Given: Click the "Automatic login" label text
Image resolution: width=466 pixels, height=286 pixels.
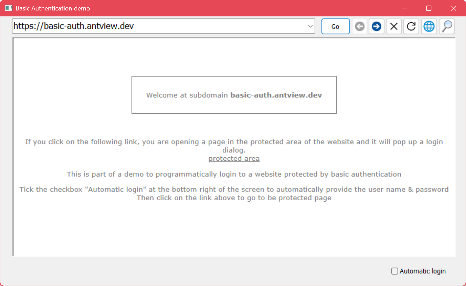Looking at the screenshot, I should point(422,271).
